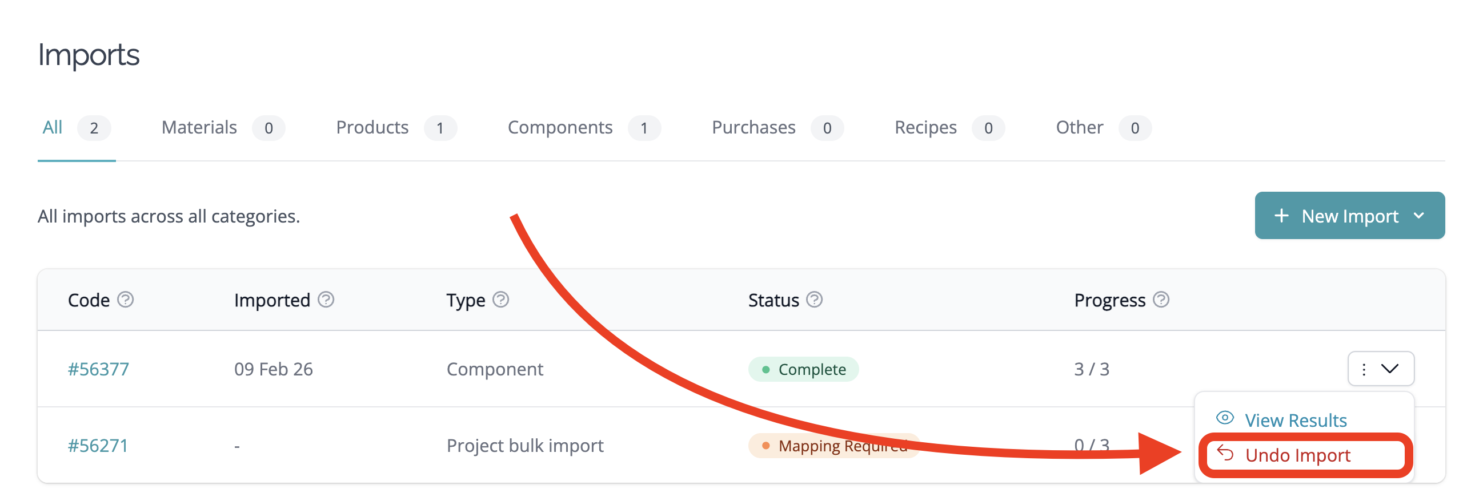This screenshot has height=493, width=1475.
Task: Click the Mapping Required status badge
Action: (x=833, y=446)
